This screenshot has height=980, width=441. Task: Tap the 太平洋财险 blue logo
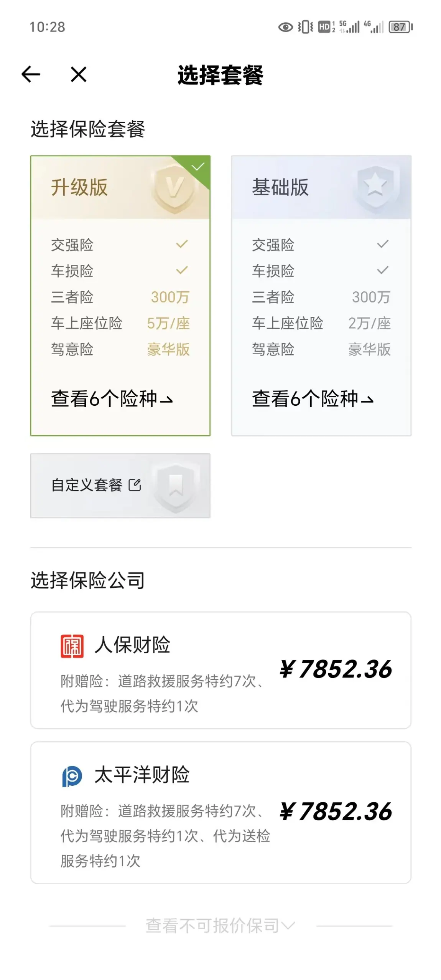[72, 776]
